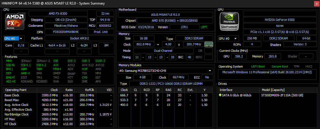Click the PCIe v1.1 x16 bus field
Image resolution: width=320 pixels, height=129 pixels.
(280, 32)
